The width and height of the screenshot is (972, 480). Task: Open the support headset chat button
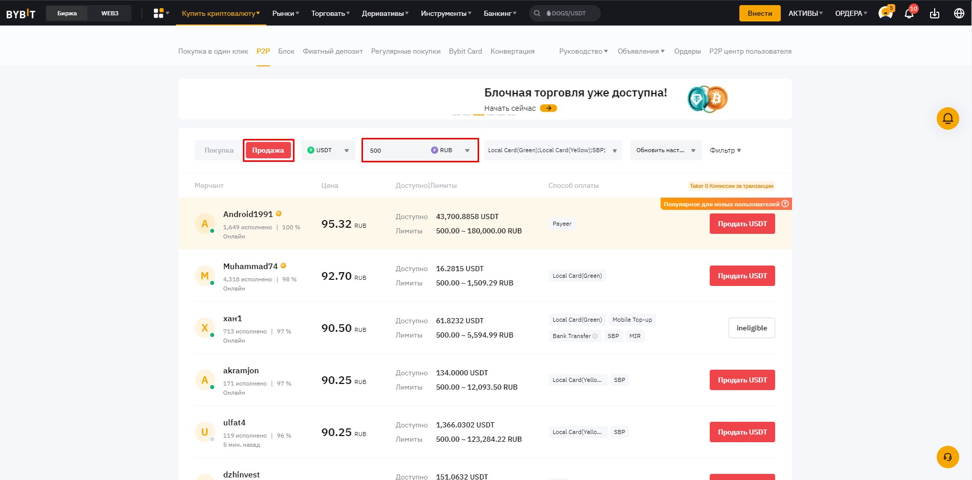(947, 457)
